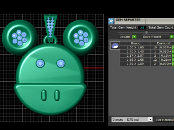Screen dimensions: 174x130
Task: Click the Gem Reporter panel icon
Action: pyautogui.click(x=111, y=21)
